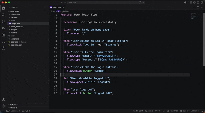Click "Logout [0]" text on line 22
Image resolution: width=205 pixels, height=113 pixels.
[103, 93]
